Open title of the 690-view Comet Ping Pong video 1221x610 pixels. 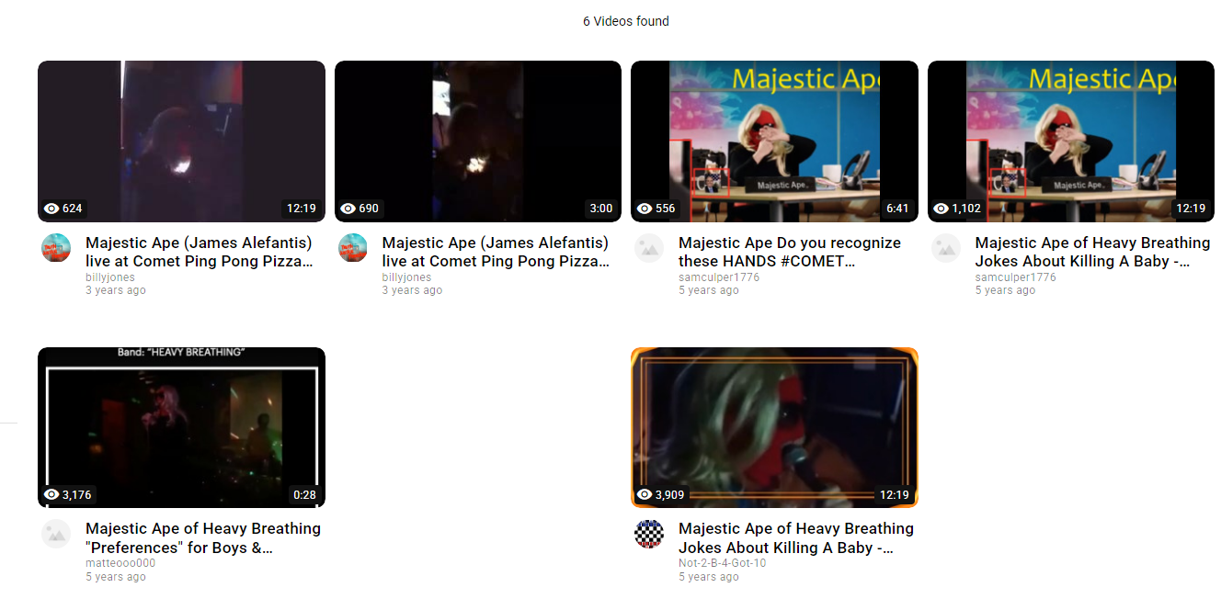tap(496, 252)
